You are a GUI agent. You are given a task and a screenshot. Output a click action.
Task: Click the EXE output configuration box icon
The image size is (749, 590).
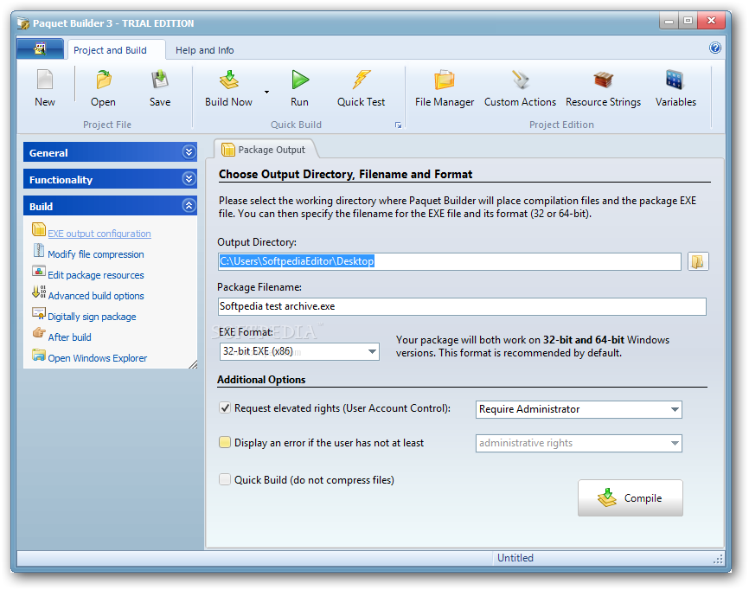[x=39, y=229]
